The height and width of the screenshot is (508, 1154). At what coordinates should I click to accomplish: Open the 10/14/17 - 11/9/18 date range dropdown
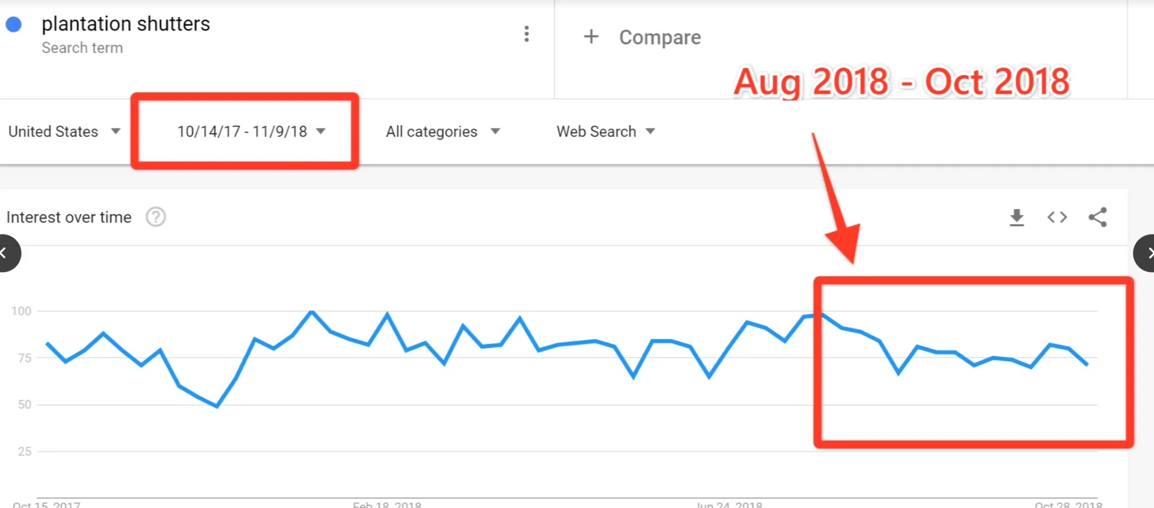point(251,132)
